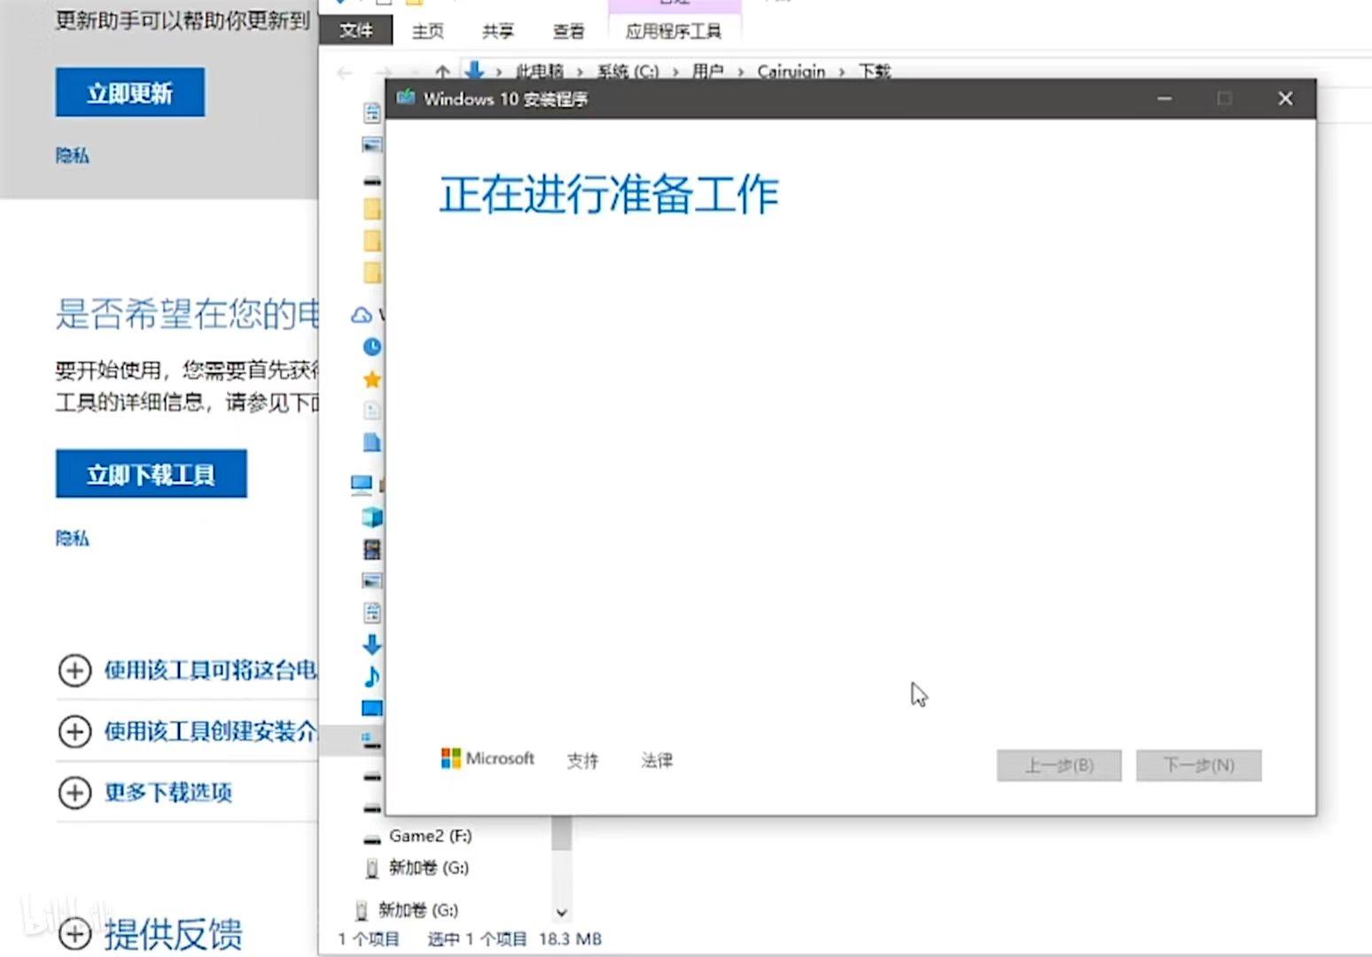Screen dimensions: 1372x957
Task: Expand the 提供反馈 section
Action: (150, 934)
